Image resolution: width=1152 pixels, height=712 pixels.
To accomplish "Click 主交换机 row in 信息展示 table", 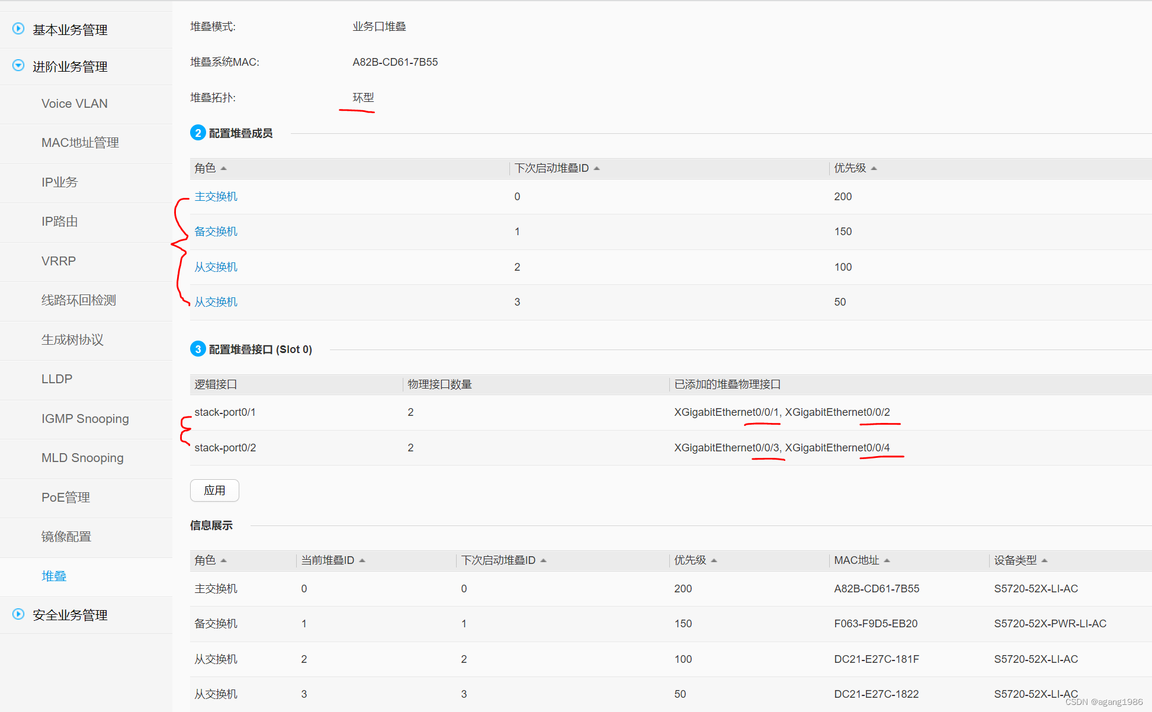I will pyautogui.click(x=671, y=589).
